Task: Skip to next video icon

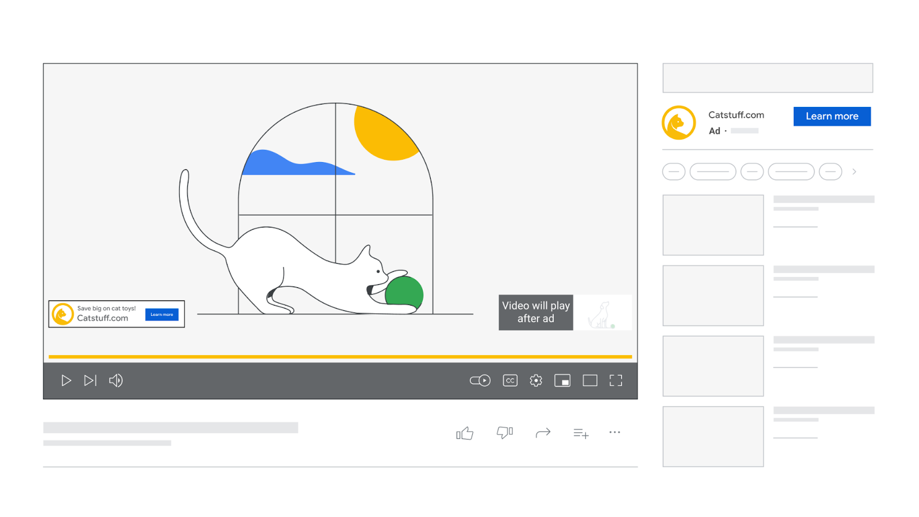Action: [90, 380]
